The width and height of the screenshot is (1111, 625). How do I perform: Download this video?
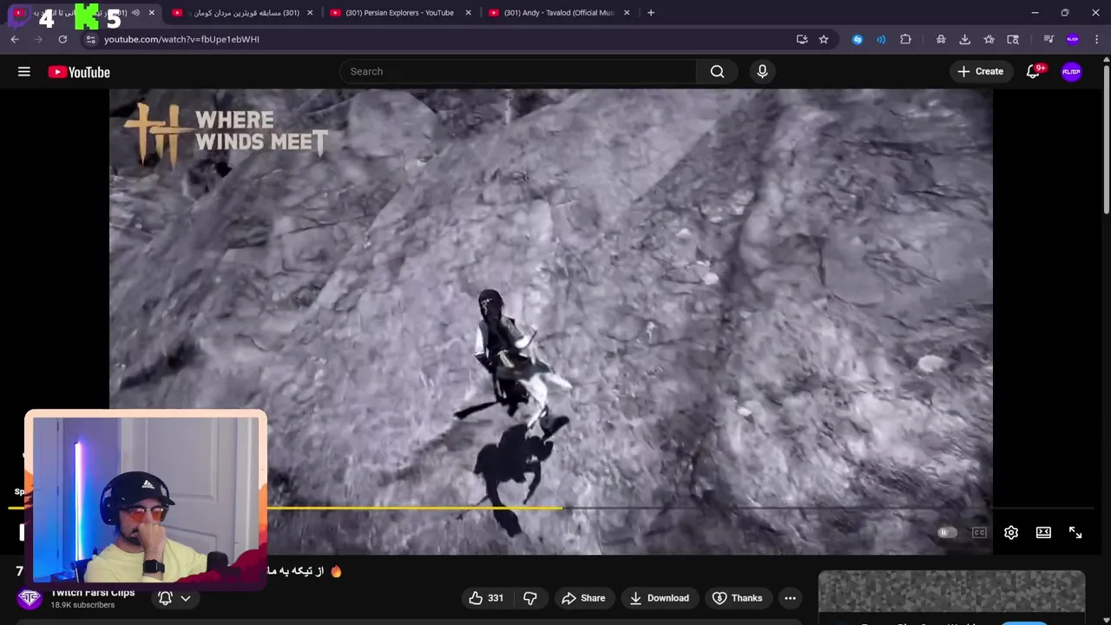(659, 598)
